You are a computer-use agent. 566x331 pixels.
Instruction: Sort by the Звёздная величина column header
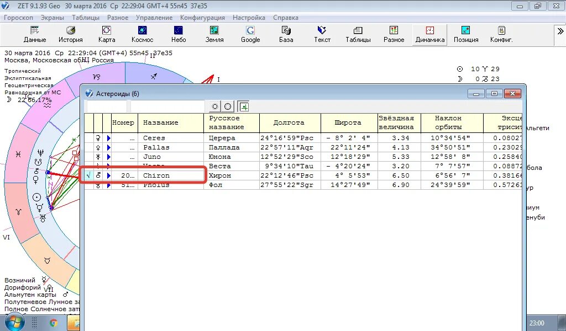click(x=399, y=123)
